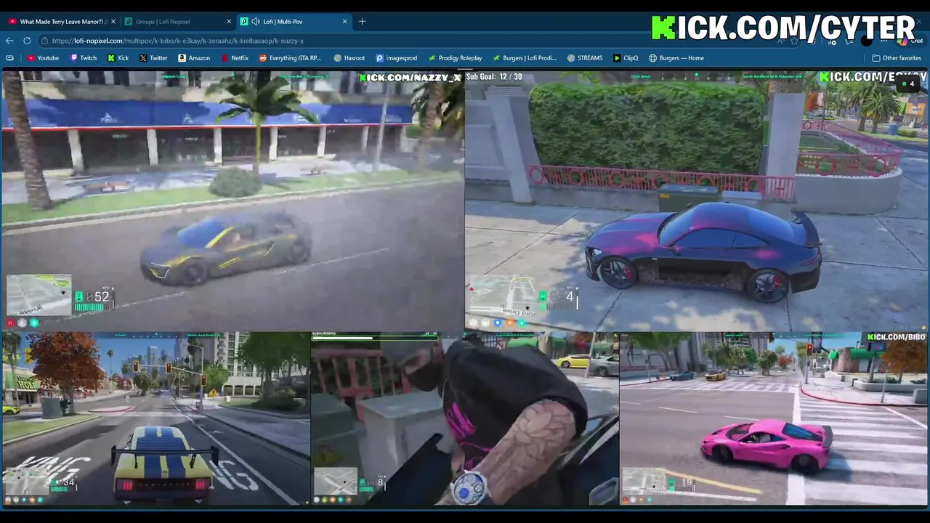930x523 pixels.
Task: Open the STREAMS bookmark
Action: pos(585,58)
